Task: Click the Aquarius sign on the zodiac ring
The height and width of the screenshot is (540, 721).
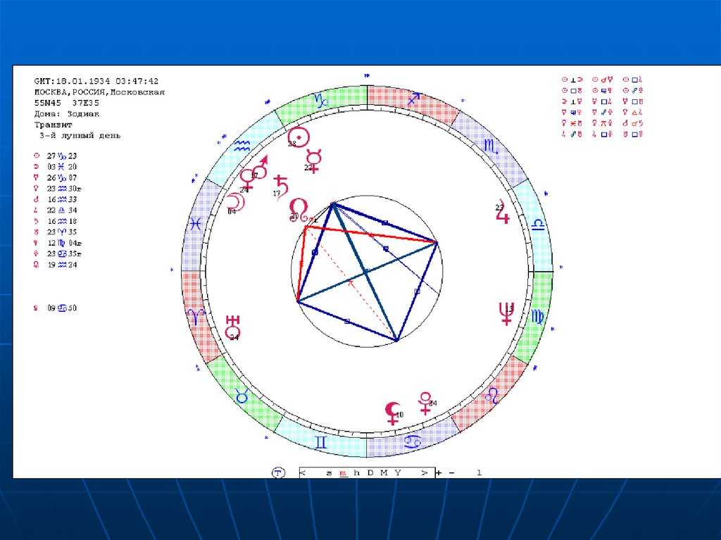Action: pos(242,146)
